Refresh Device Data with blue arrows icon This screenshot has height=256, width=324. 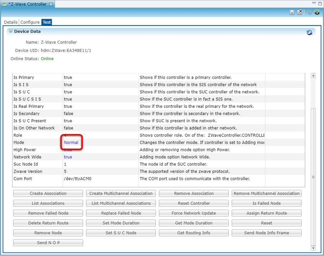pos(309,33)
